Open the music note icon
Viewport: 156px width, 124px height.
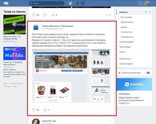77,3
